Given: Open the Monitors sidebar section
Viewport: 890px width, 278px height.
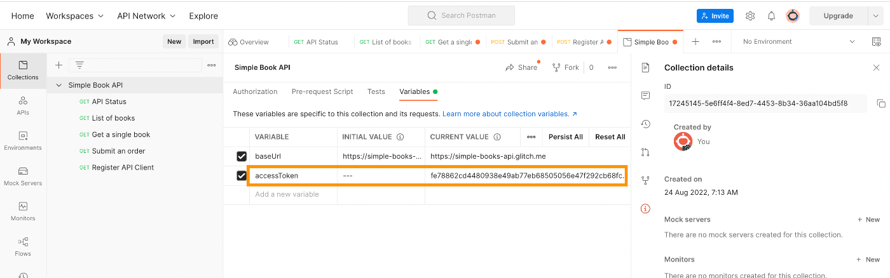Looking at the screenshot, I should point(23,211).
